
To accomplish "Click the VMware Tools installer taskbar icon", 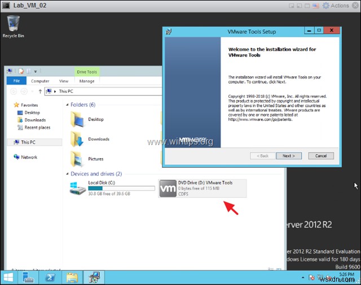I will coord(94,277).
